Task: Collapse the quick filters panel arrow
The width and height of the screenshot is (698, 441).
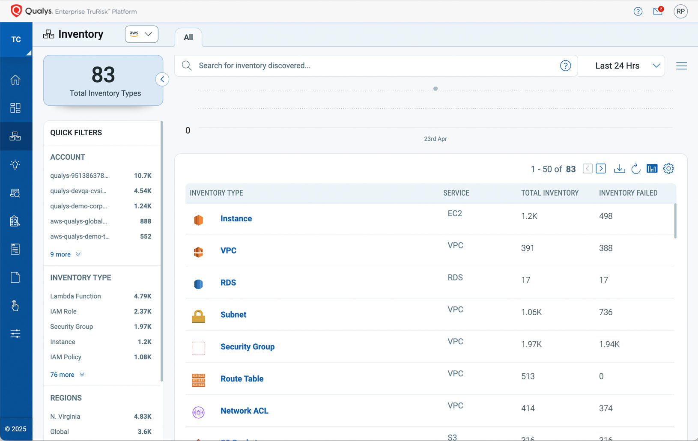Action: [162, 79]
